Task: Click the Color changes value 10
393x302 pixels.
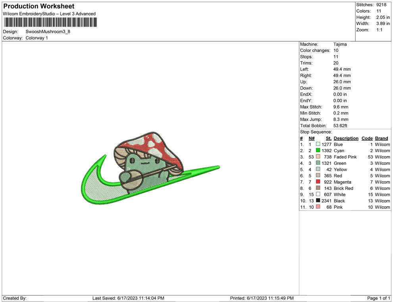Action: pos(335,50)
